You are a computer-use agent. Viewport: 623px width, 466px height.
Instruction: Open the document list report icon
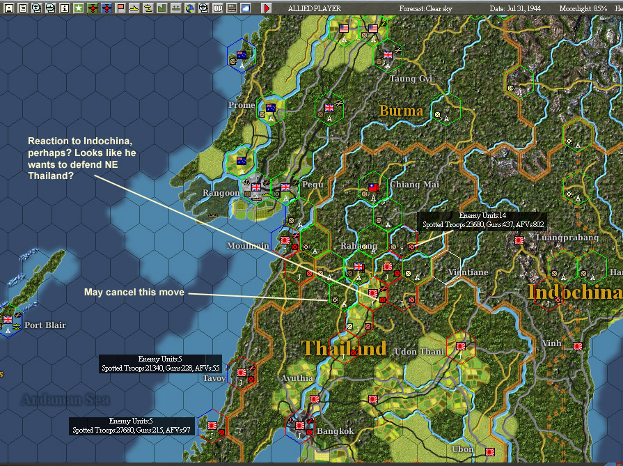[x=23, y=8]
